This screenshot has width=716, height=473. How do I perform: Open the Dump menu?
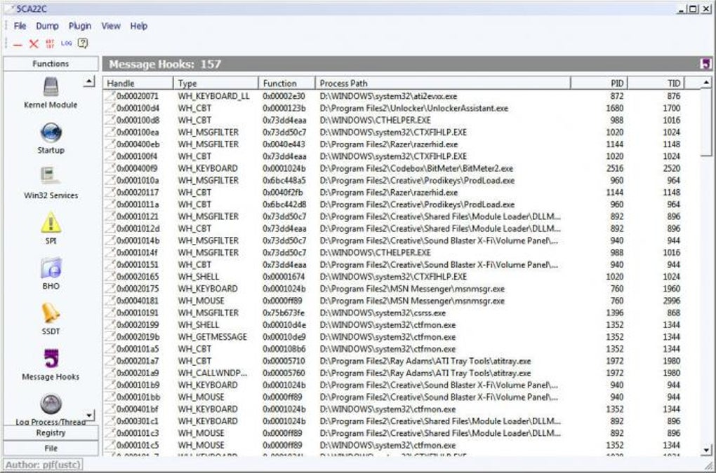(47, 26)
